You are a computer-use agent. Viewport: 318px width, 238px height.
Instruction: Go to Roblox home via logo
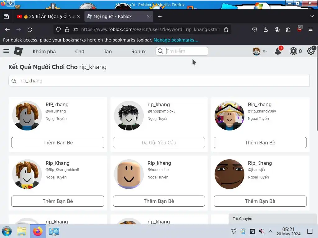tap(18, 51)
